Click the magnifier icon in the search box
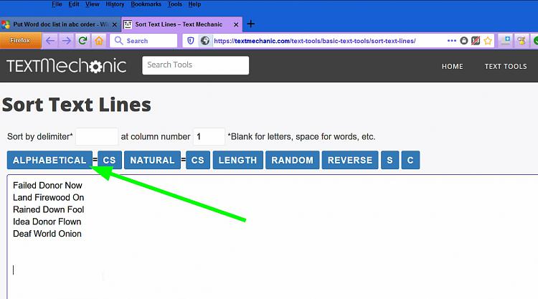 coord(118,40)
